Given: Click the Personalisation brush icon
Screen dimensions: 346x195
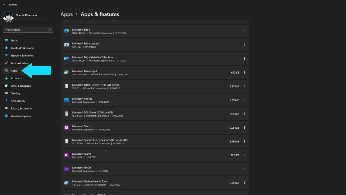Looking at the screenshot, I should [x=6, y=63].
